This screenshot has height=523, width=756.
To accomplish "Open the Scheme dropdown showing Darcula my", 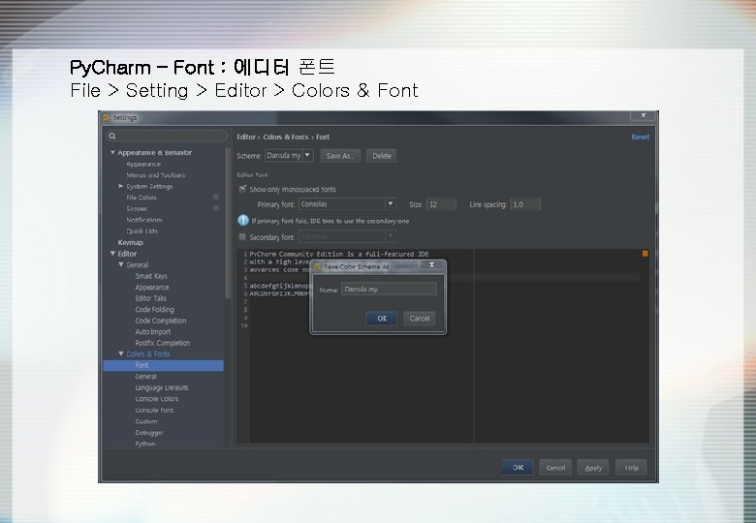I will 289,155.
